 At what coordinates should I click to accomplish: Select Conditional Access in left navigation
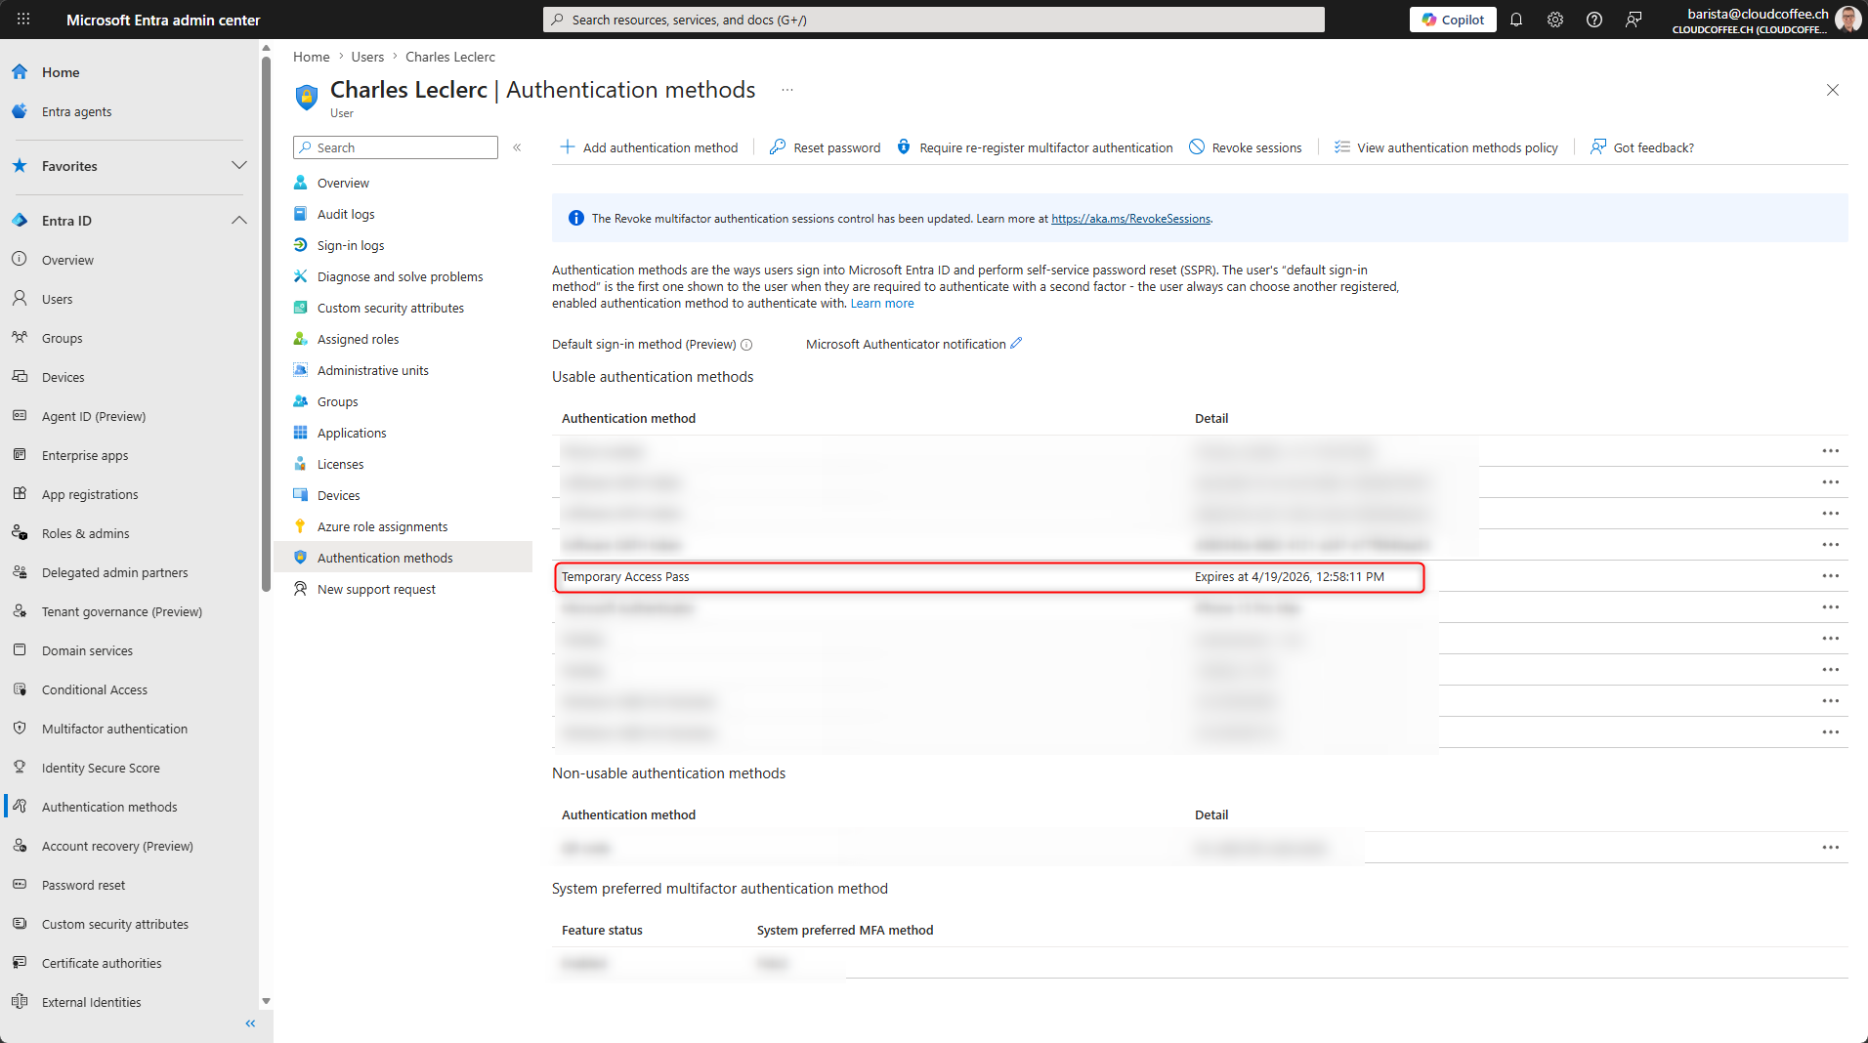pos(94,689)
